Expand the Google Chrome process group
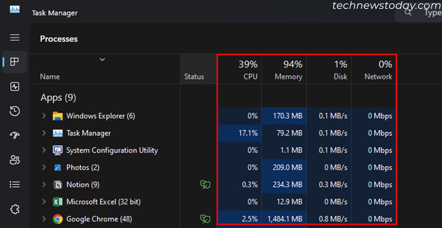Screen dimensions: 442x228 pos(44,219)
